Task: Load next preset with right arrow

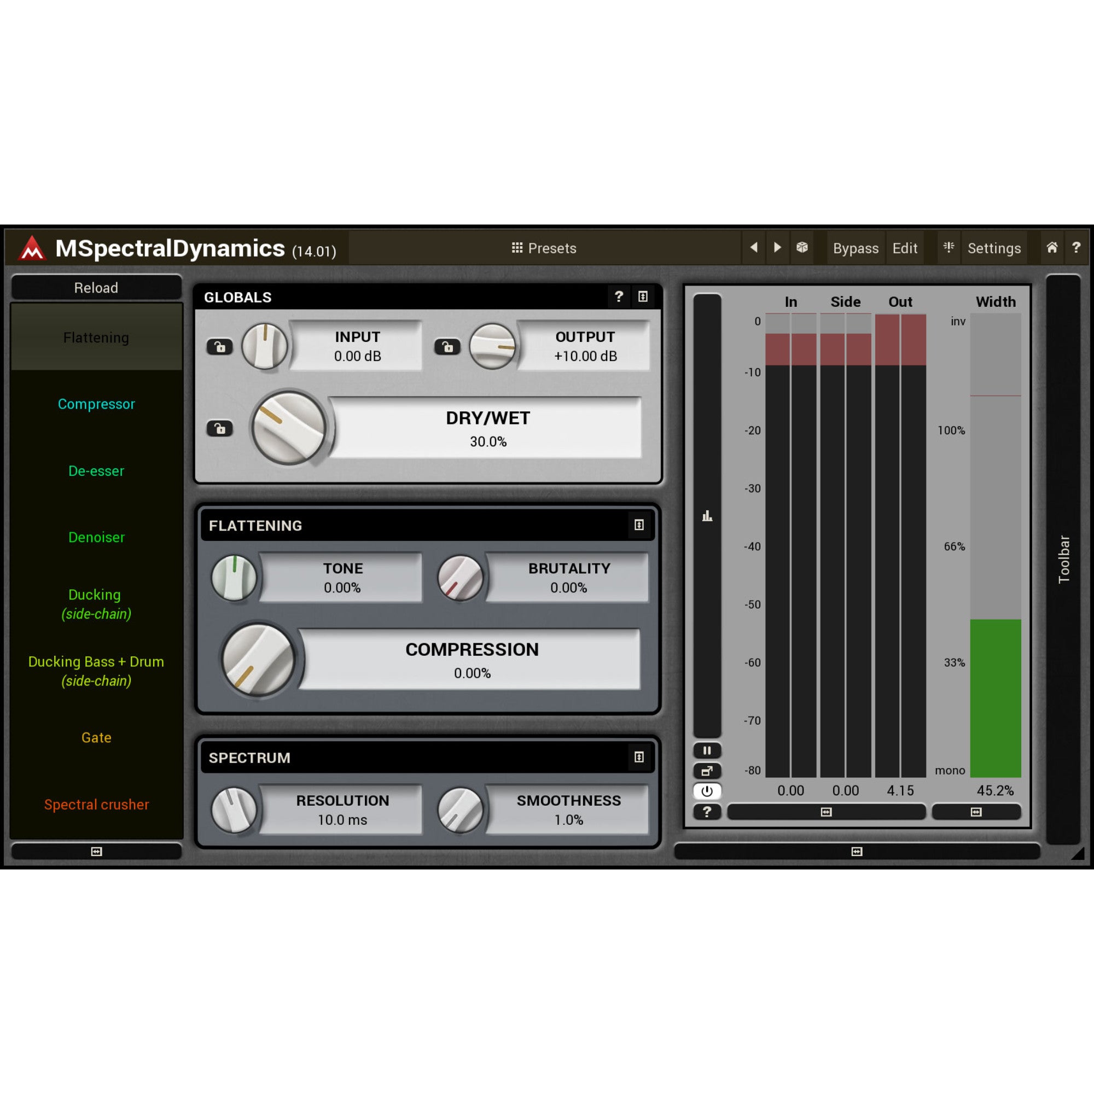Action: [x=777, y=247]
